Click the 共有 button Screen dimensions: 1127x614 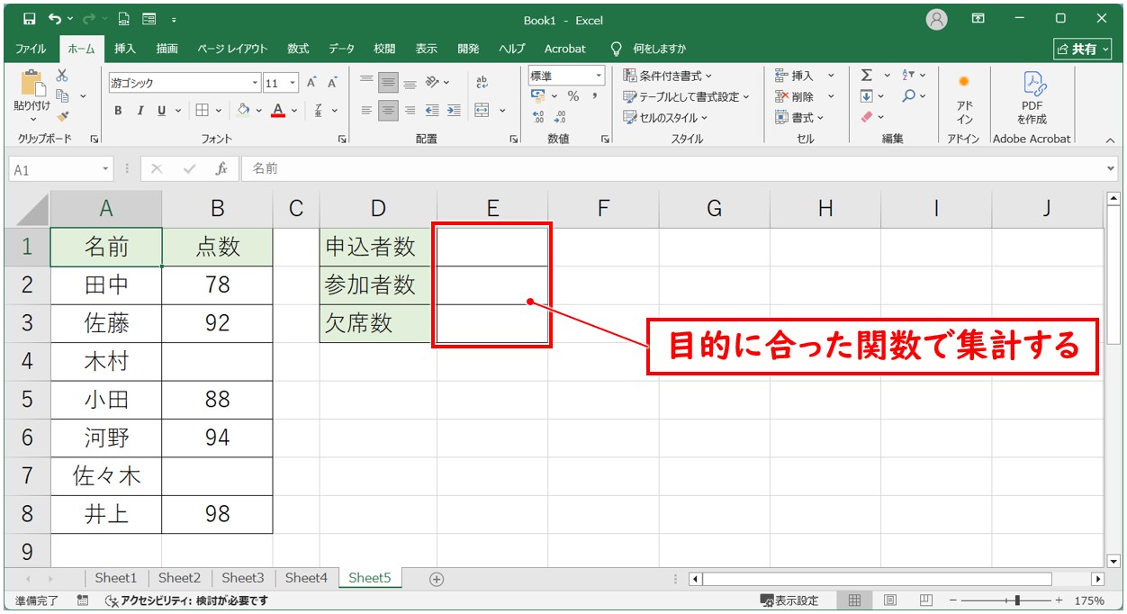pos(1083,49)
